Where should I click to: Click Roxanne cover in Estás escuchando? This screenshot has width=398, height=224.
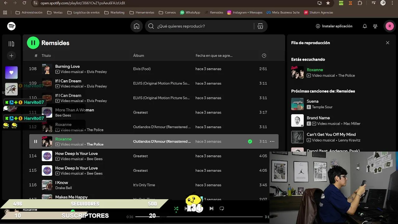(297, 72)
